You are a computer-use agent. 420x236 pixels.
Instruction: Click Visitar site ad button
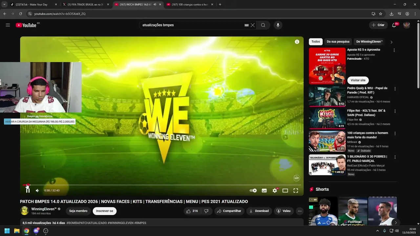pos(358,80)
